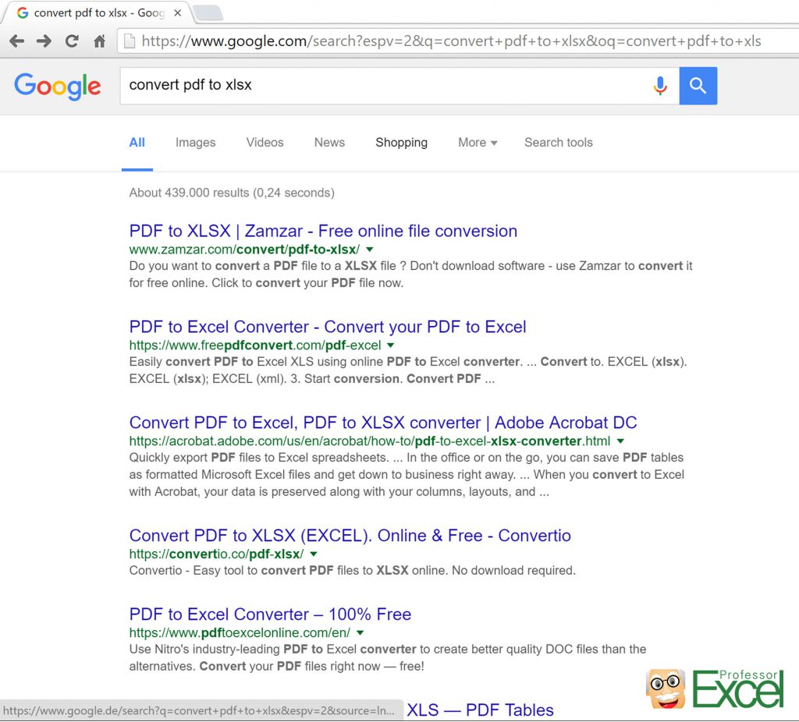Go to the Home page icon
The height and width of the screenshot is (722, 799).
99,41
